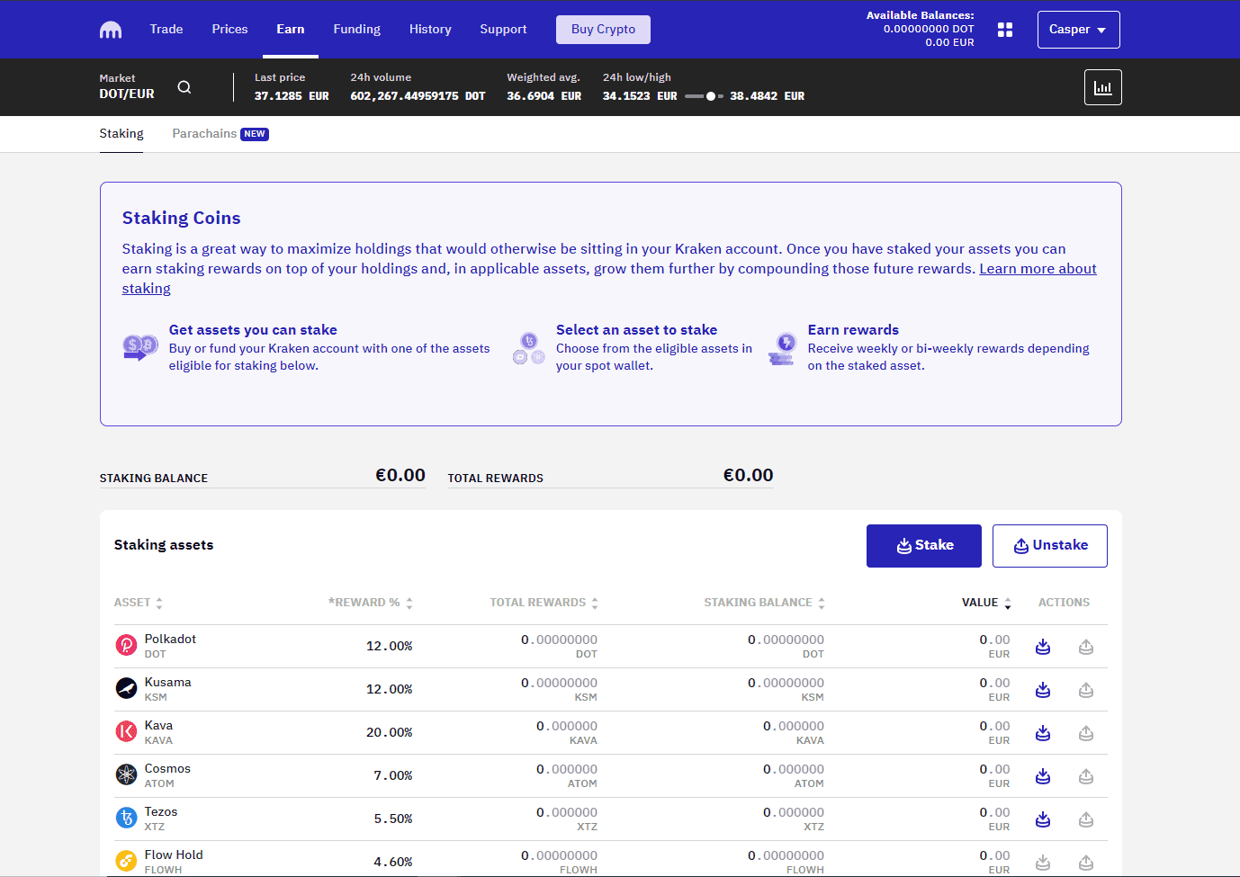Click unstake icon in Kava row
This screenshot has width=1240, height=877.
click(1086, 733)
